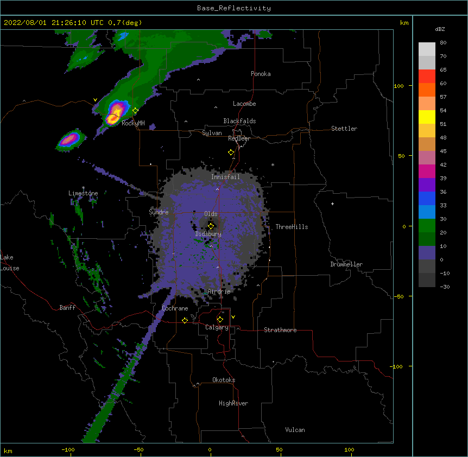Click the HighRiver town label
The height and width of the screenshot is (457, 468).
pyautogui.click(x=233, y=403)
